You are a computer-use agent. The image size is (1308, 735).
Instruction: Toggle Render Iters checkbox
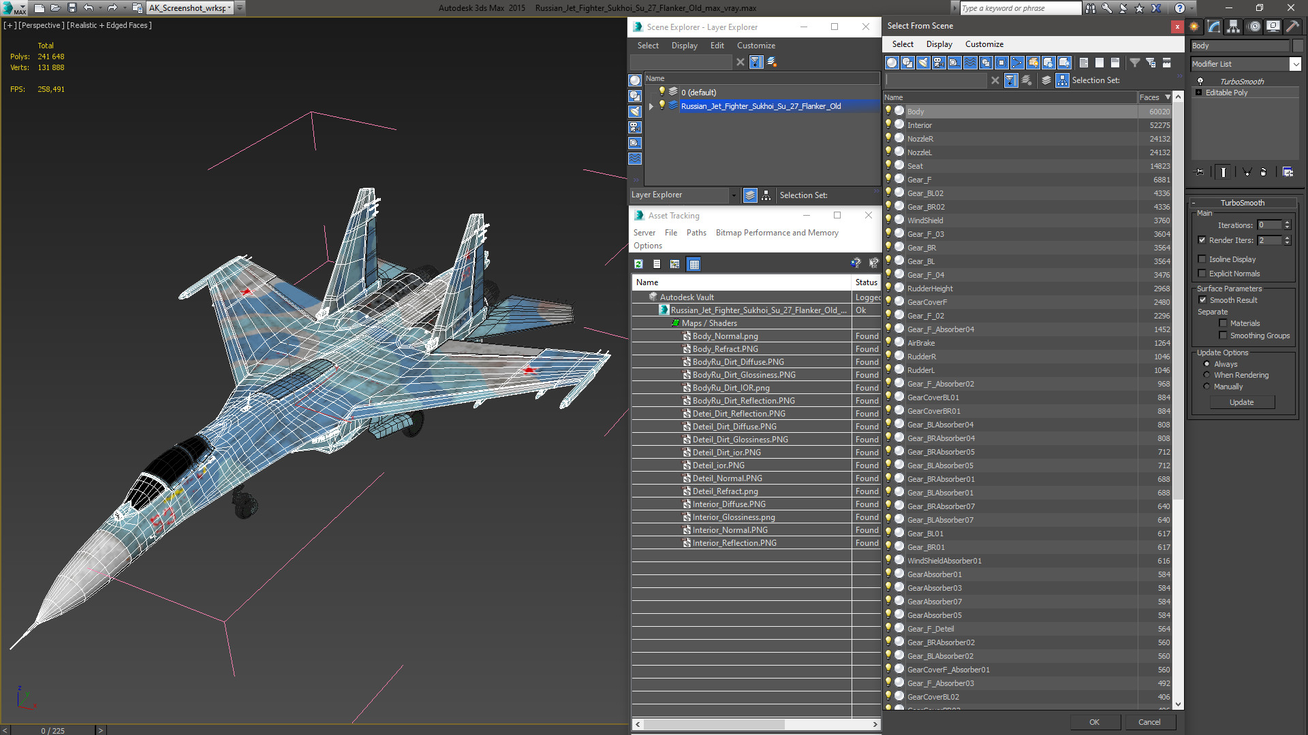(x=1202, y=240)
